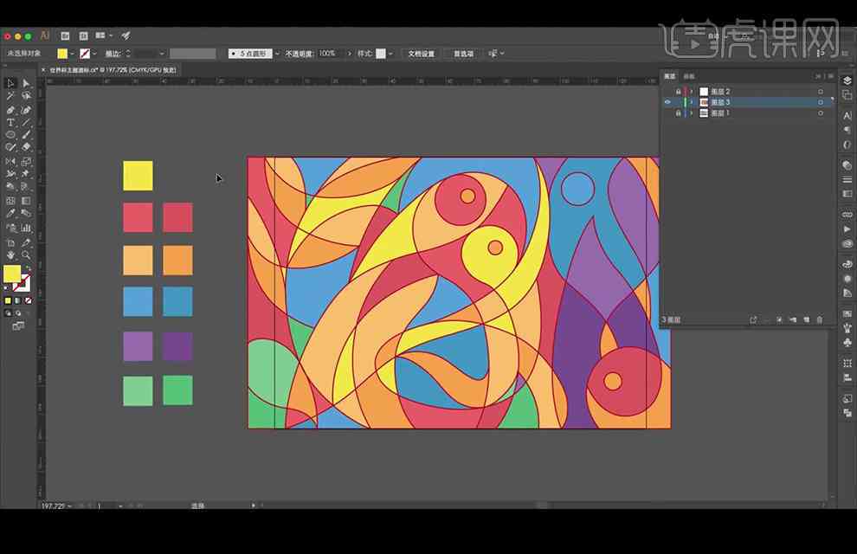Click the opacity 100% input field
The height and width of the screenshot is (554, 857).
[332, 54]
